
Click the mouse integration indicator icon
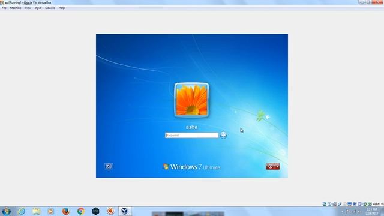click(365, 204)
